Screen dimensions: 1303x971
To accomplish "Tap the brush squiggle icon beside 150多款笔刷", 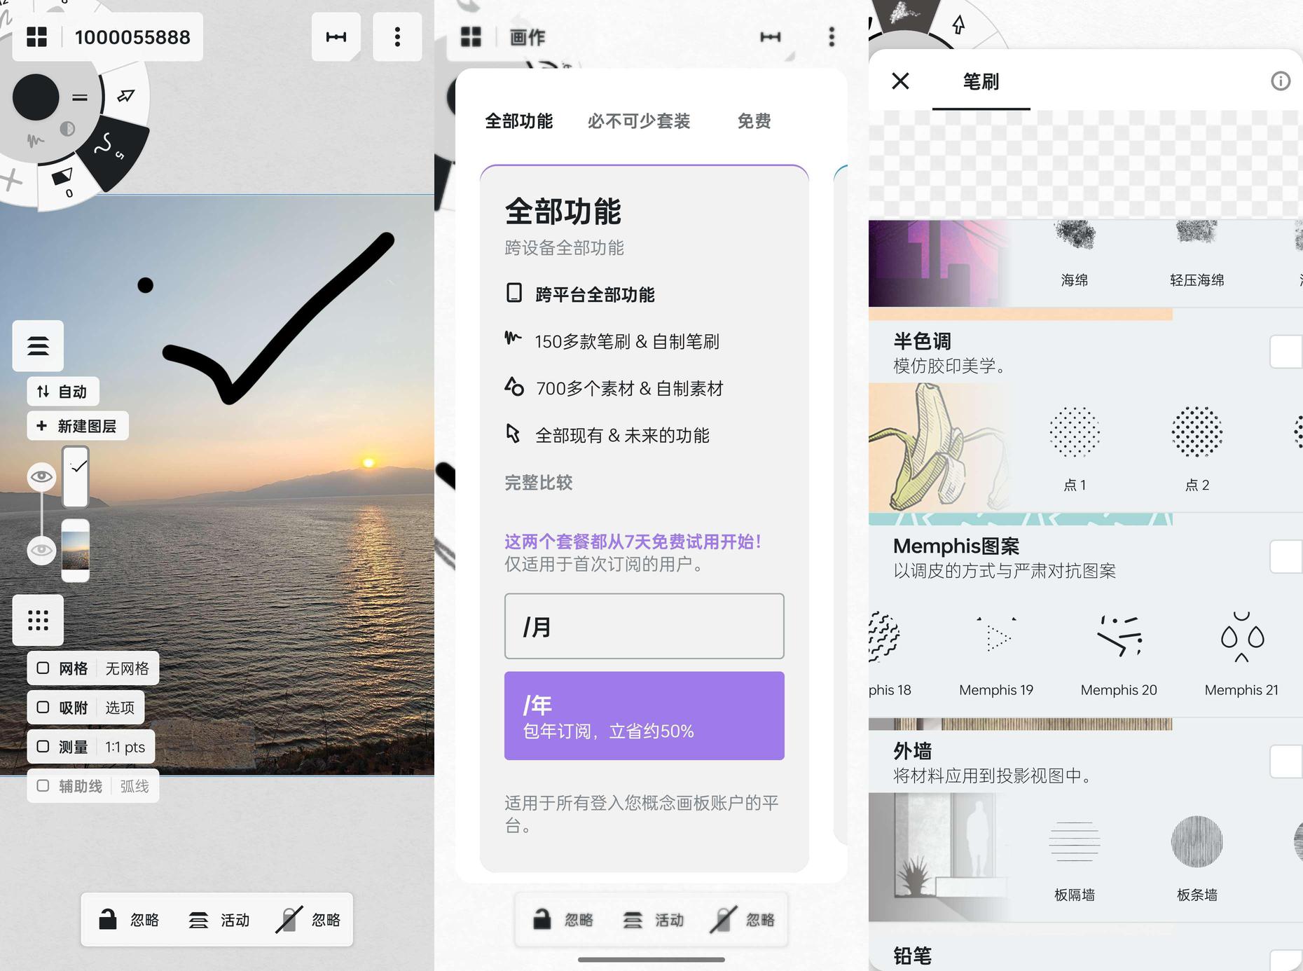I will tap(513, 338).
